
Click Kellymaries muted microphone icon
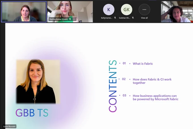tap(115, 18)
